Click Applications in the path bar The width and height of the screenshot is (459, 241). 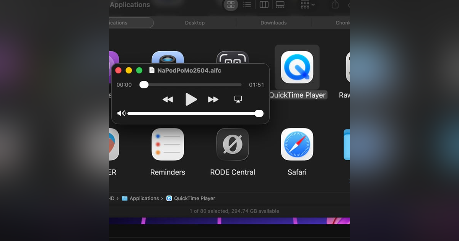coord(144,199)
